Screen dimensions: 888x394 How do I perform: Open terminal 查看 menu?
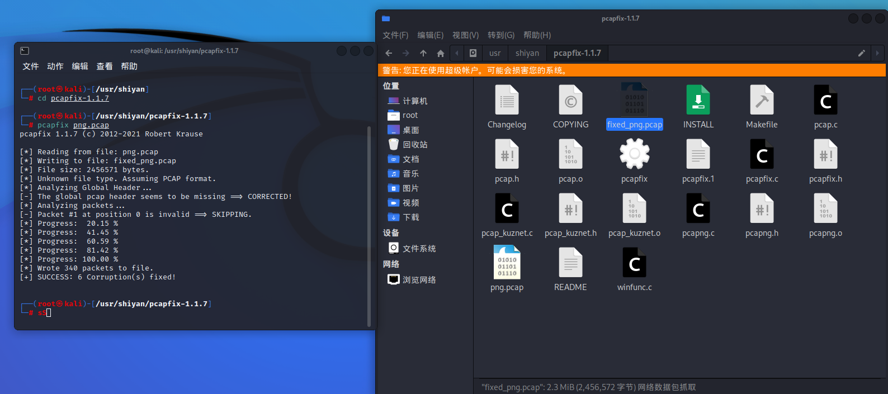(x=105, y=67)
